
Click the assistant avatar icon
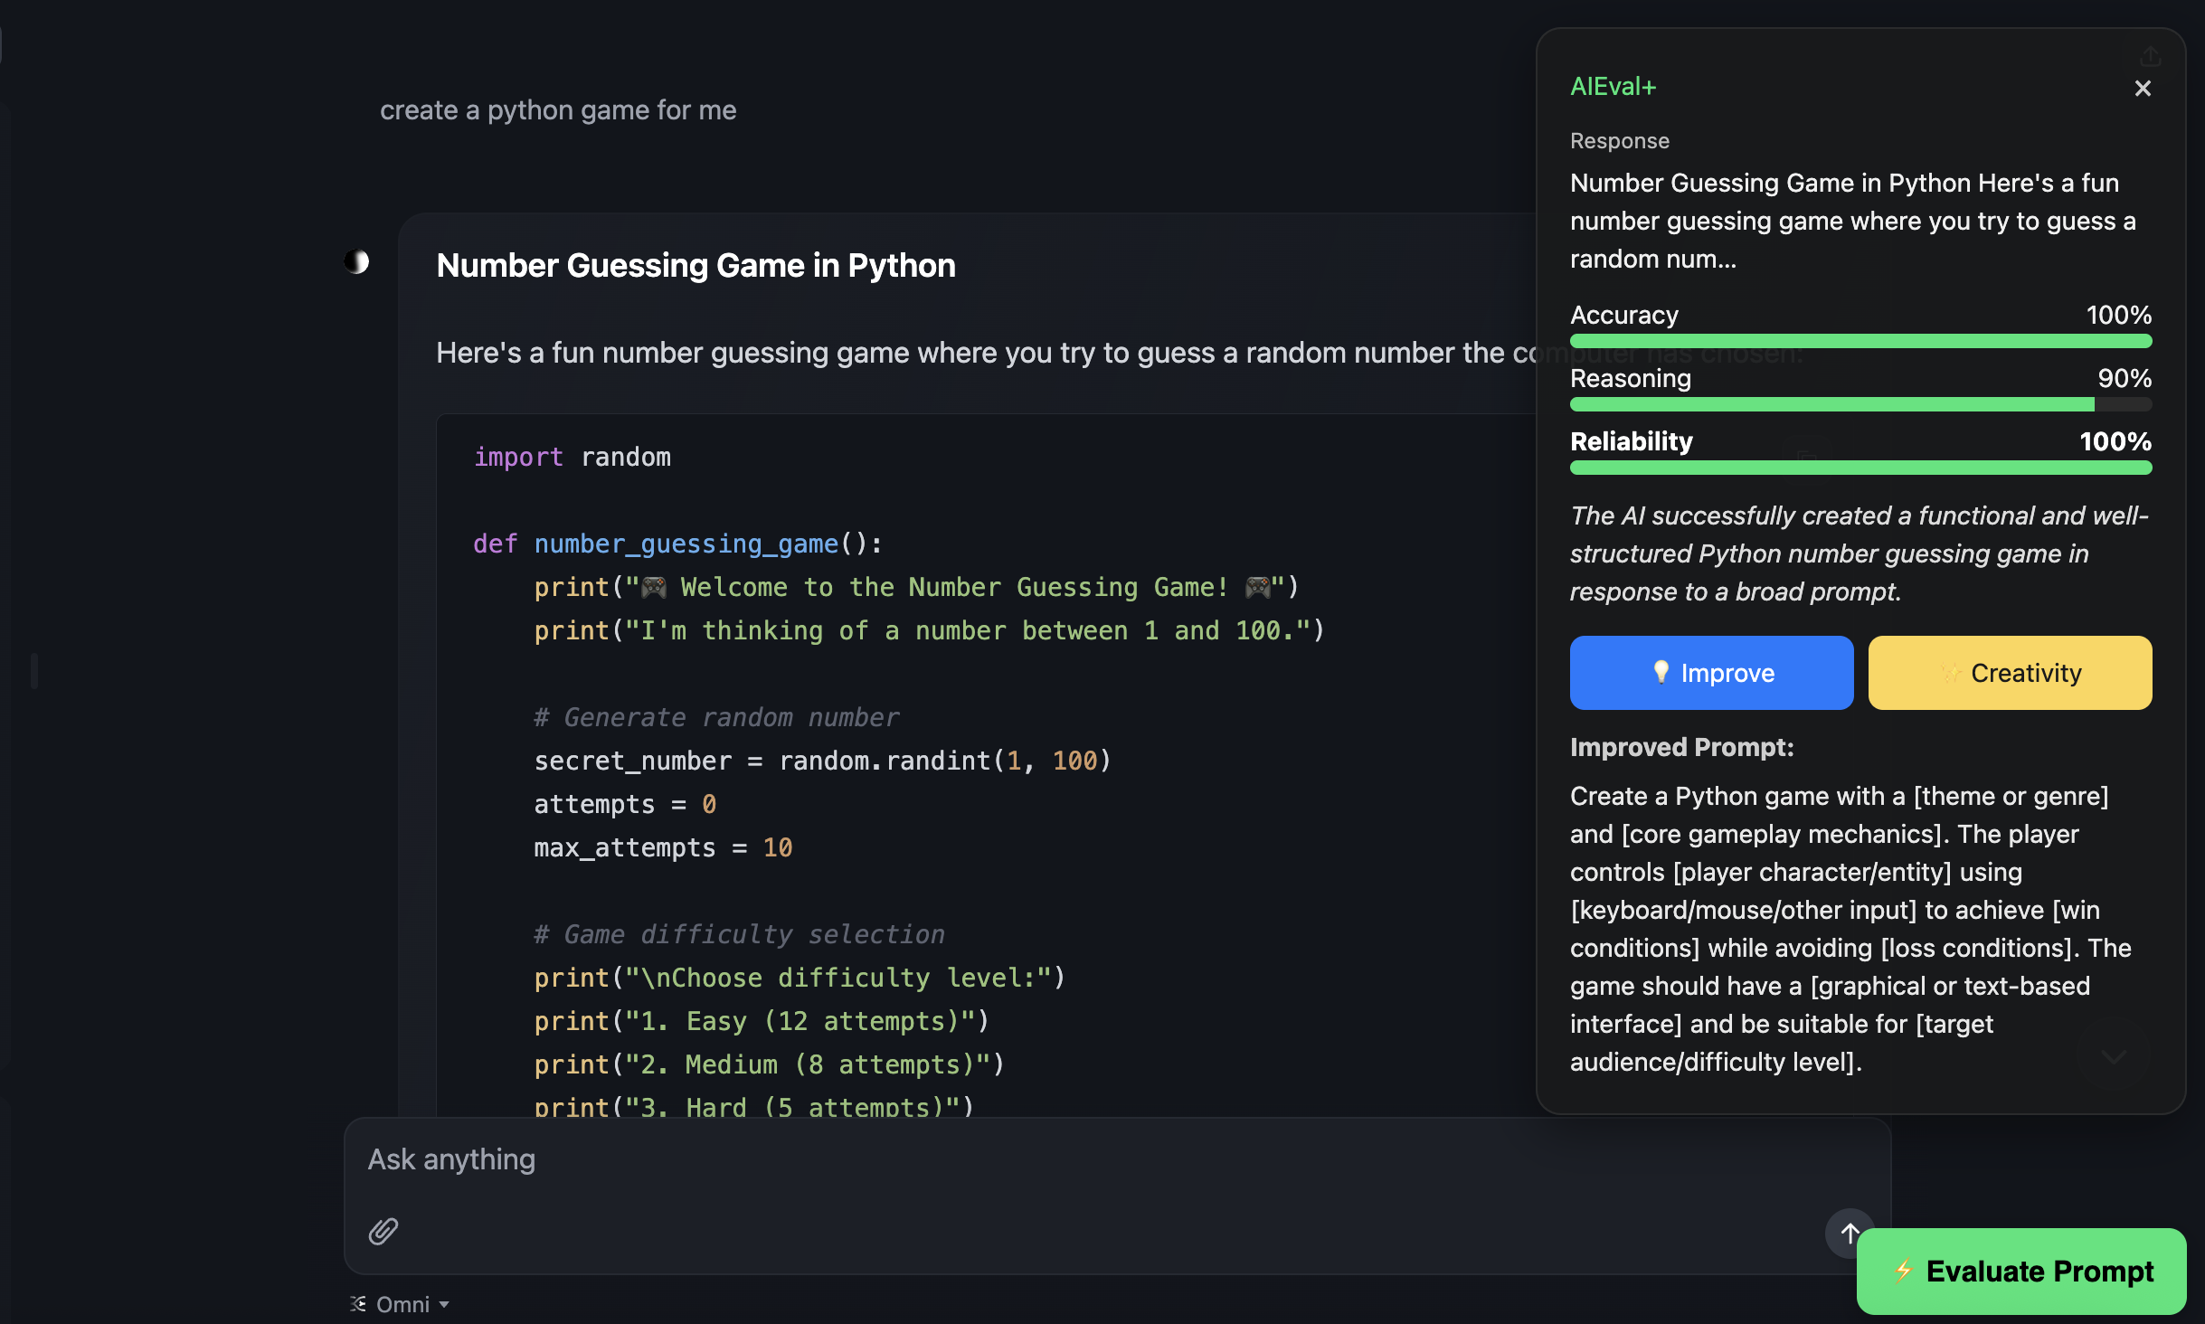coord(357,262)
